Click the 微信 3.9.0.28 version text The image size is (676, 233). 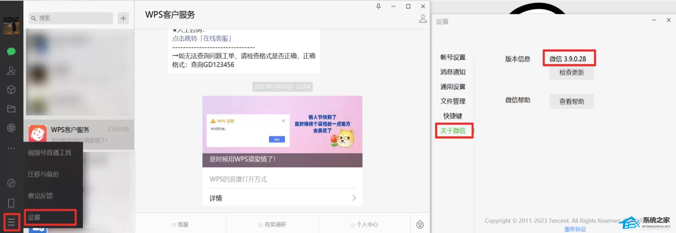click(x=568, y=59)
